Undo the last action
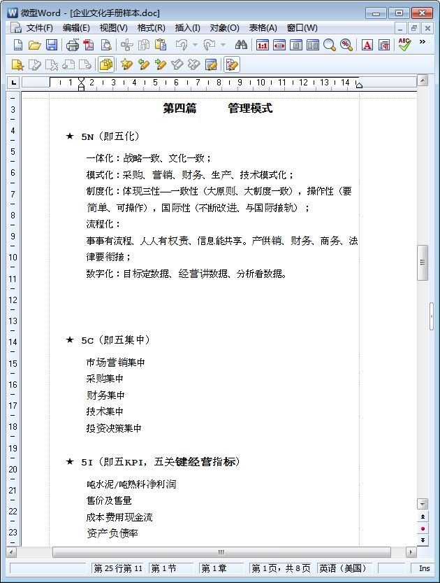The width and height of the screenshot is (440, 583). pyautogui.click(x=182, y=45)
